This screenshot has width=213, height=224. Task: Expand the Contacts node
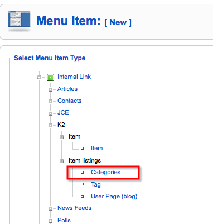point(50,102)
